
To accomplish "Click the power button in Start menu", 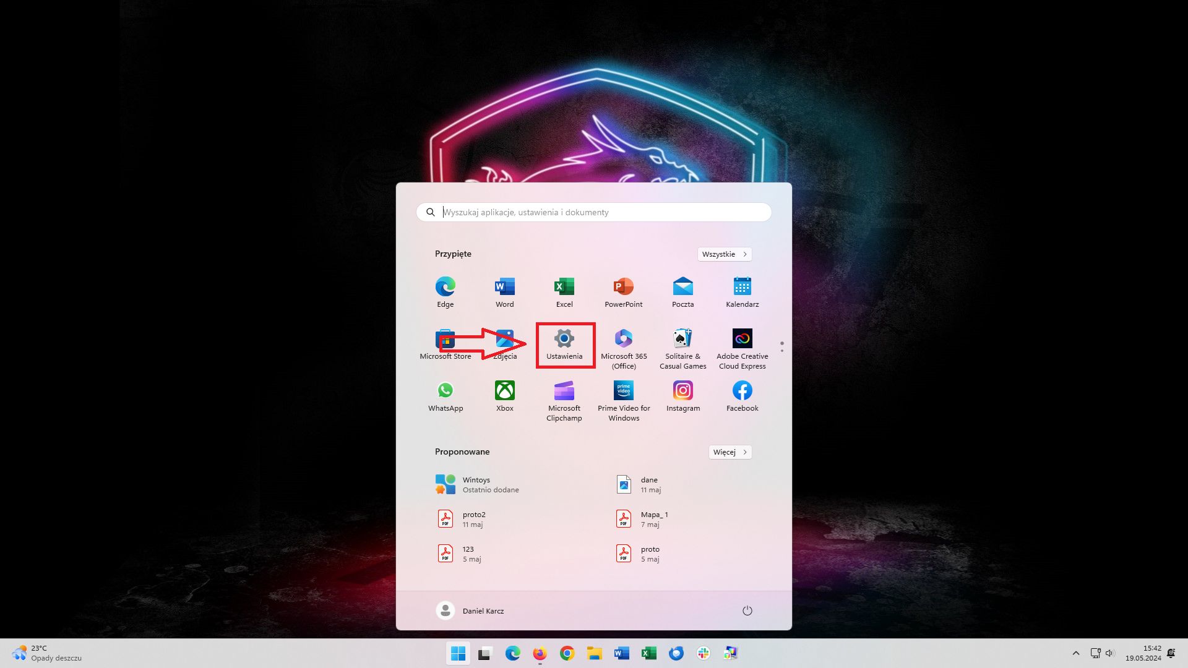I will 747,610.
